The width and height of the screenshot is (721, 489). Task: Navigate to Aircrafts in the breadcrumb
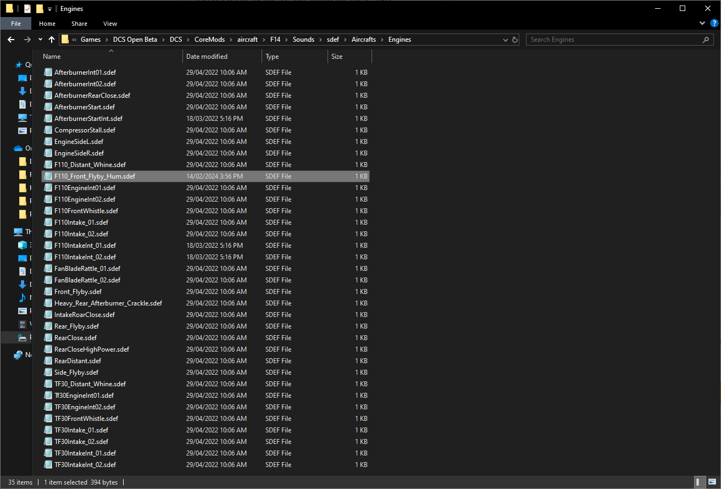[x=364, y=40]
